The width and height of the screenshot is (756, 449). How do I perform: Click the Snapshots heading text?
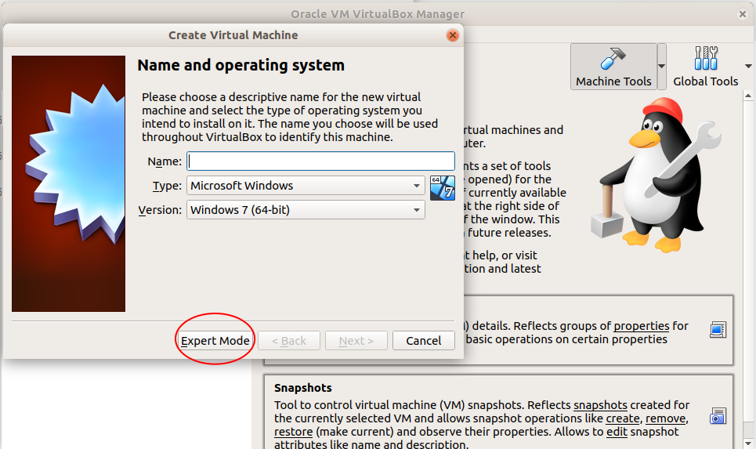(x=302, y=388)
